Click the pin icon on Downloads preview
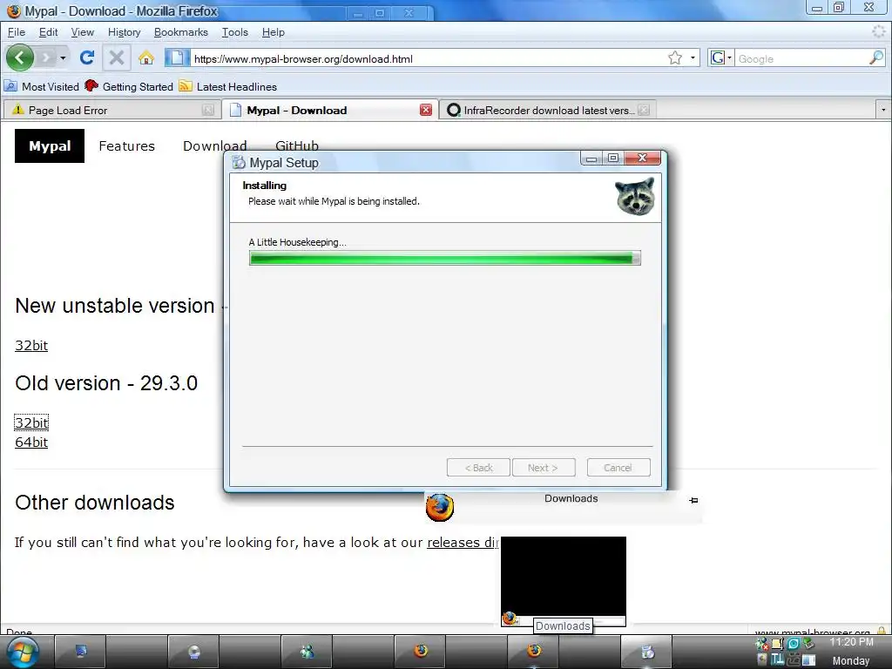 tap(693, 500)
